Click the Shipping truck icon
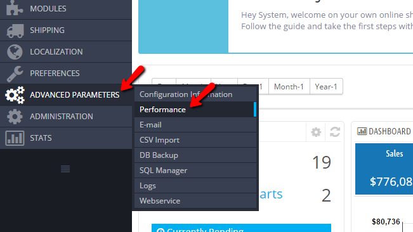The image size is (413, 232). click(15, 30)
